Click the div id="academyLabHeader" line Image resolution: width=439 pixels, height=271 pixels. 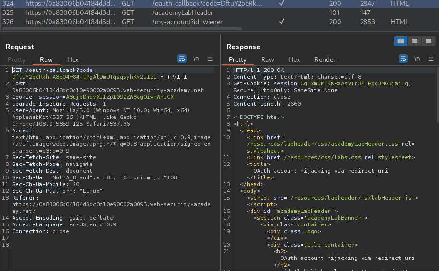click(292, 211)
